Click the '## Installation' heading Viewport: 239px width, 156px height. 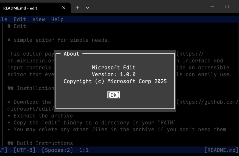(31, 88)
